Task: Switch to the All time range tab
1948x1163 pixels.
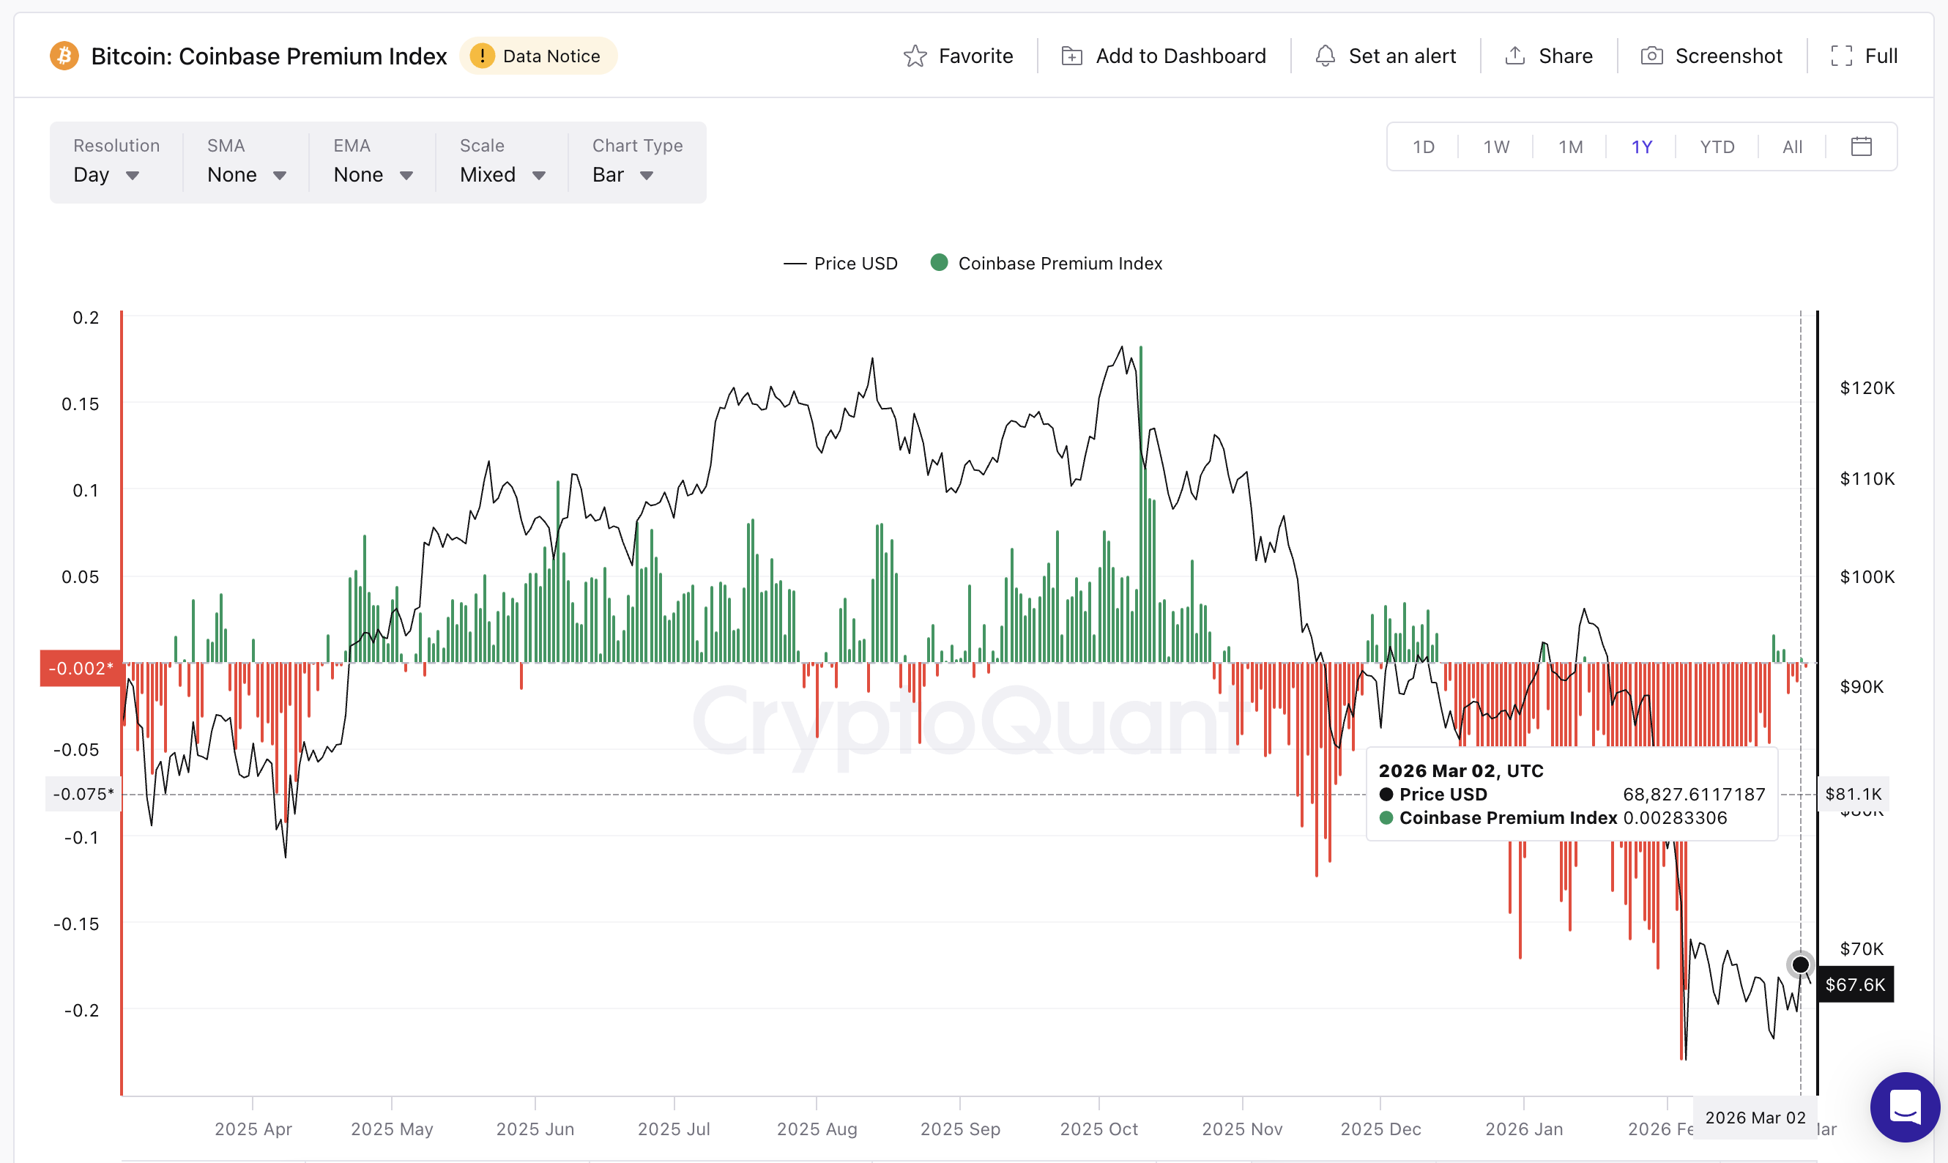Action: [1792, 146]
